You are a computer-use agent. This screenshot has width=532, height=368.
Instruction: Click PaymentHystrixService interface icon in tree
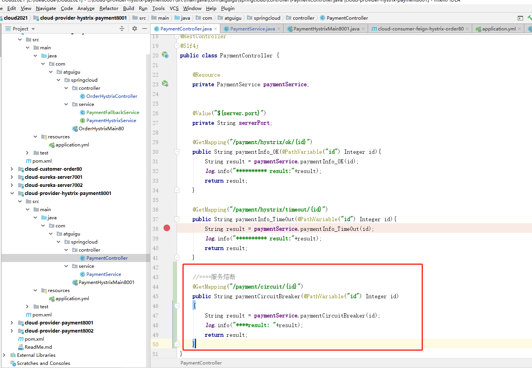coord(83,121)
